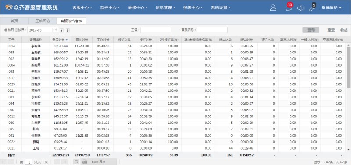The image size is (351, 165).
Task: Click login duration cell 221:07:44
Action: tap(60, 46)
